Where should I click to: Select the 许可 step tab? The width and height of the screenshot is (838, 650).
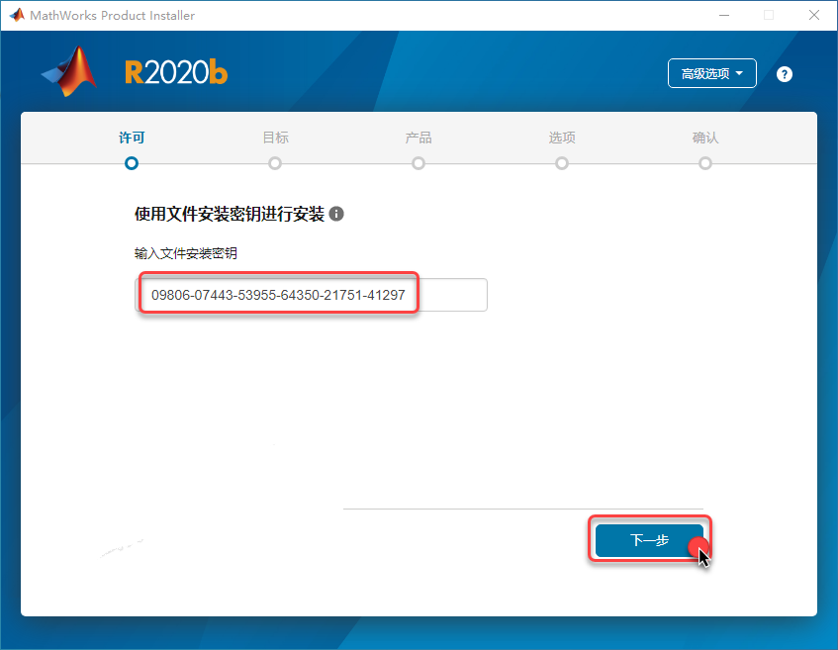point(132,138)
